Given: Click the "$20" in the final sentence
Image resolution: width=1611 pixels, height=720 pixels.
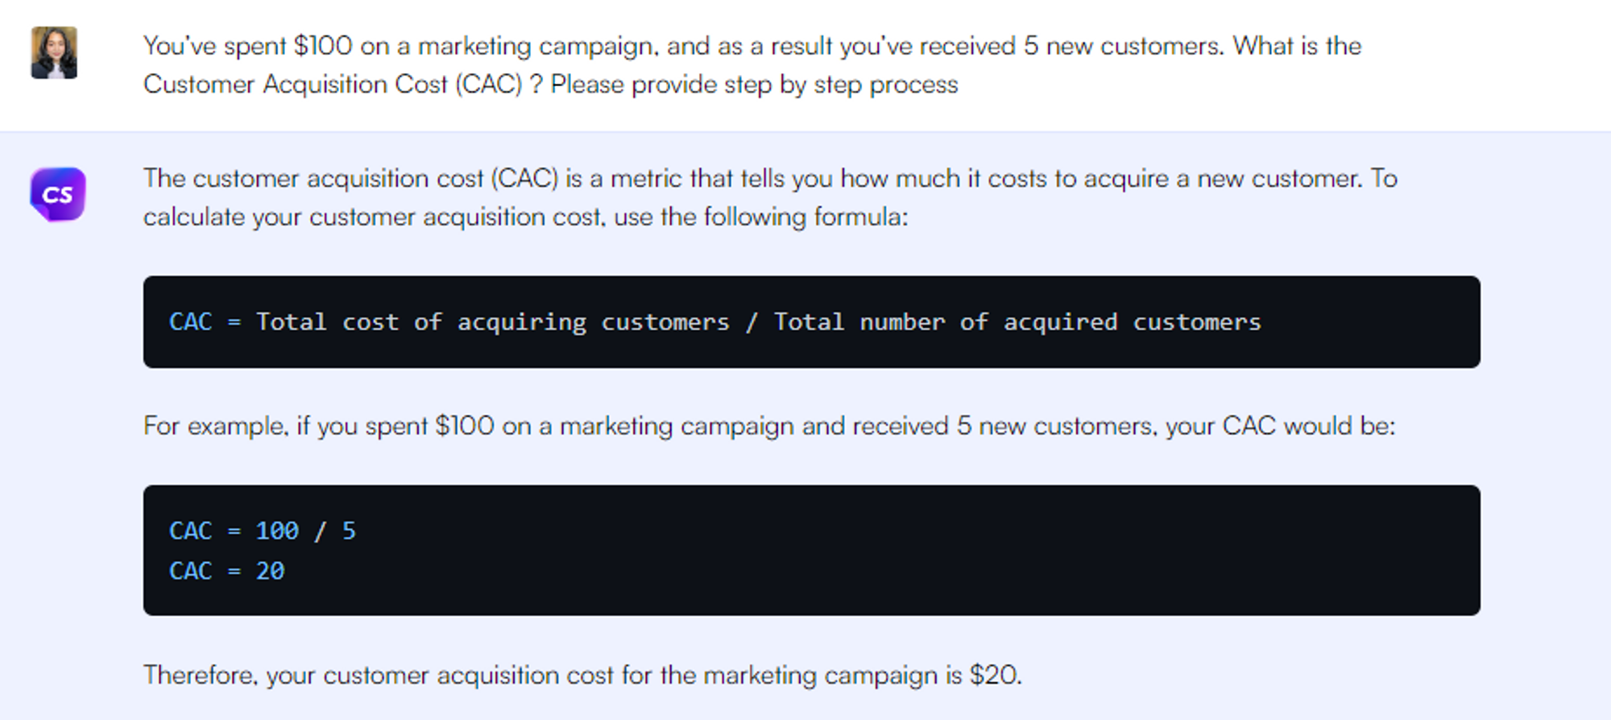Looking at the screenshot, I should tap(995, 675).
